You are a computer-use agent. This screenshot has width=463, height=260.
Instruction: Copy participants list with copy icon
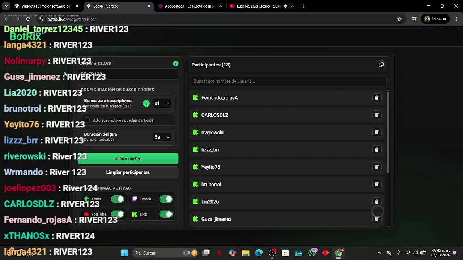(x=381, y=65)
